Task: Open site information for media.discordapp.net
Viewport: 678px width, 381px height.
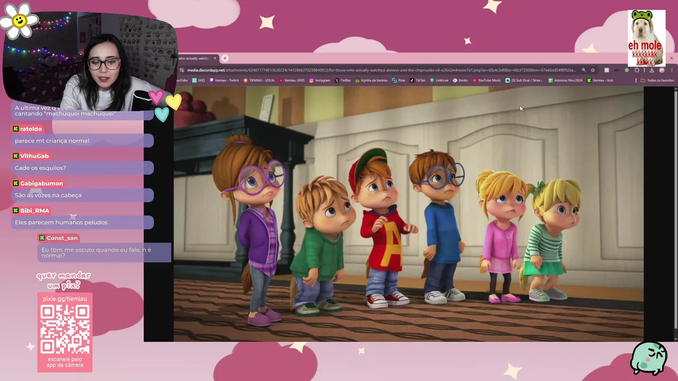Action: pos(182,70)
